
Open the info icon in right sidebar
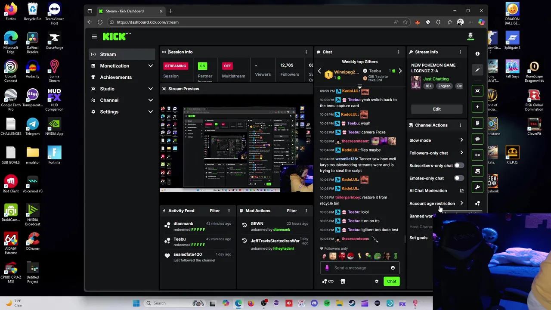(477, 54)
